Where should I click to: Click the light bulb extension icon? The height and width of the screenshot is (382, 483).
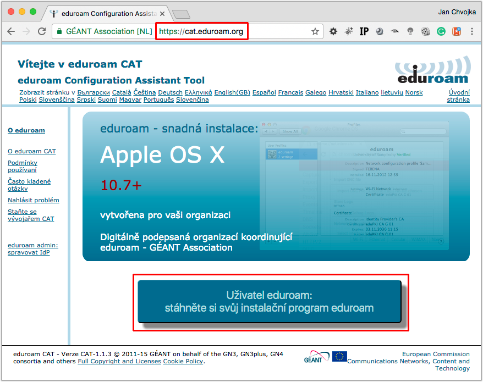[410, 31]
